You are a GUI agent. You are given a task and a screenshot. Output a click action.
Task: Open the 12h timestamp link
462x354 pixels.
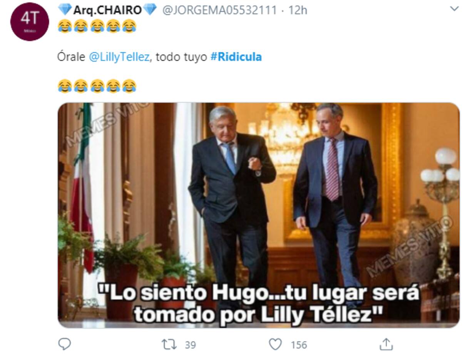[x=298, y=10]
